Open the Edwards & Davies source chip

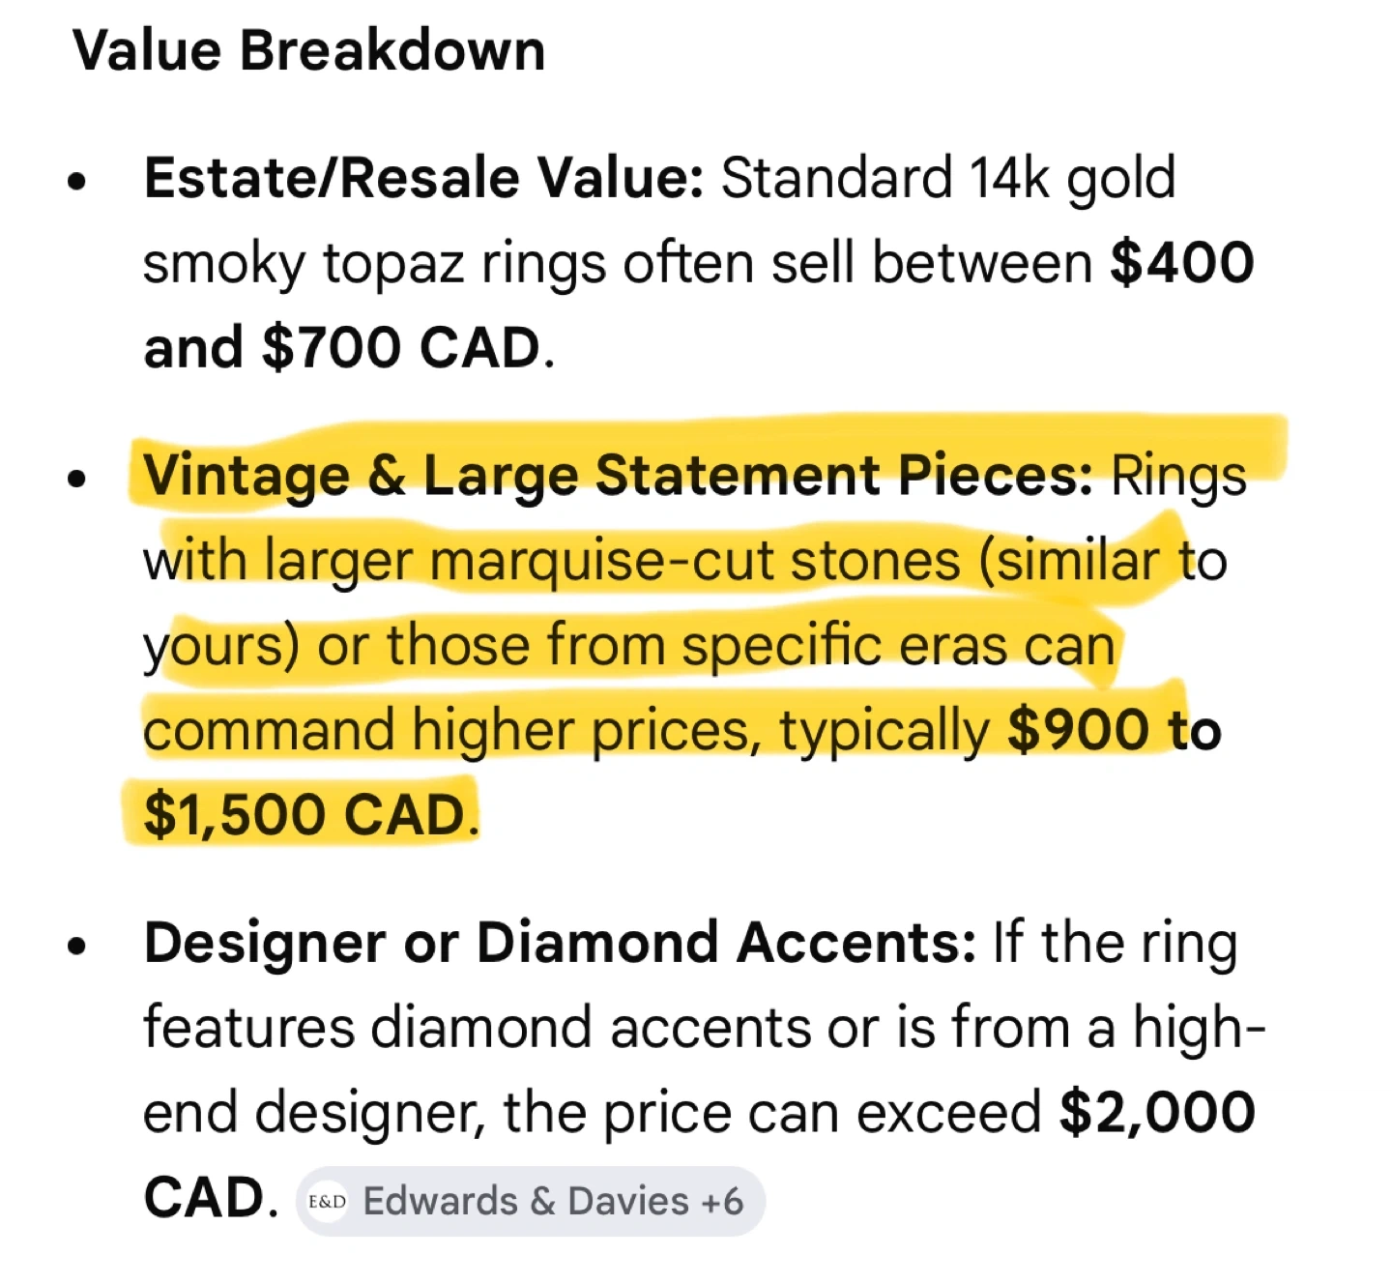(530, 1202)
